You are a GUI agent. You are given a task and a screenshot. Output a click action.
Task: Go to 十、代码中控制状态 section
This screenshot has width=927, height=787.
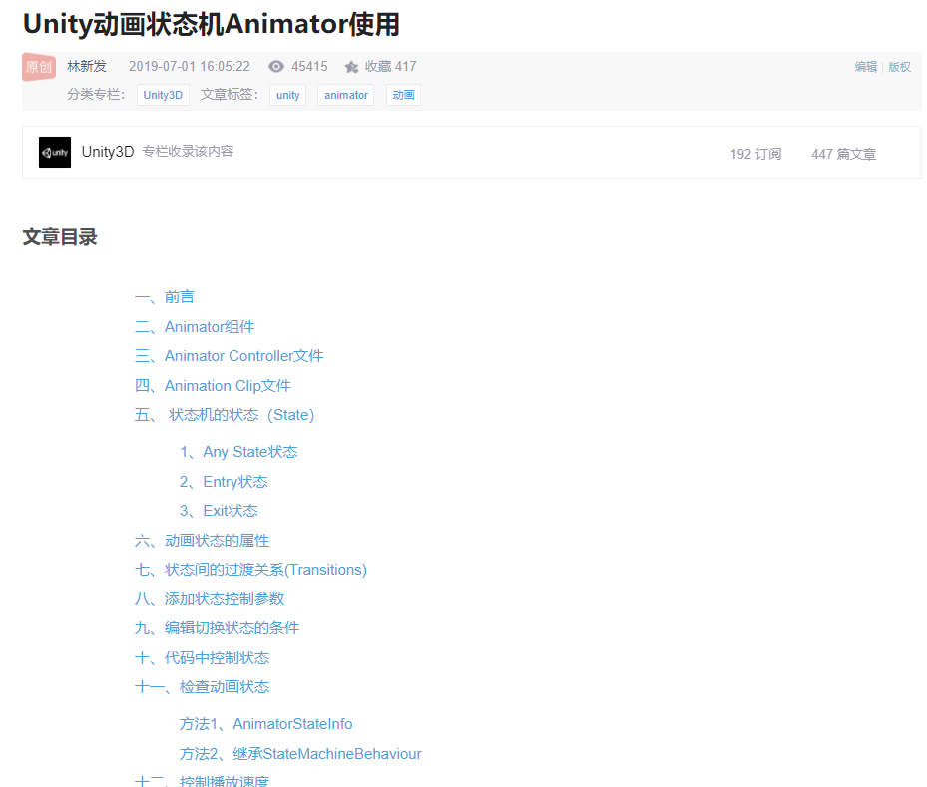click(x=202, y=657)
